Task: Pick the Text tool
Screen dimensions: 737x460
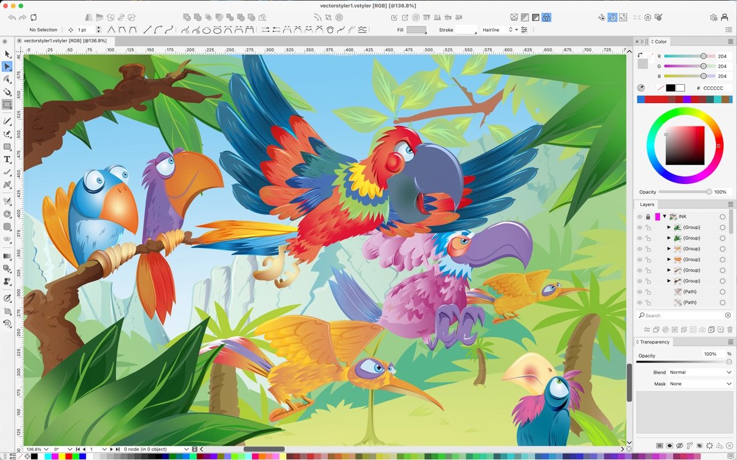Action: (x=7, y=159)
